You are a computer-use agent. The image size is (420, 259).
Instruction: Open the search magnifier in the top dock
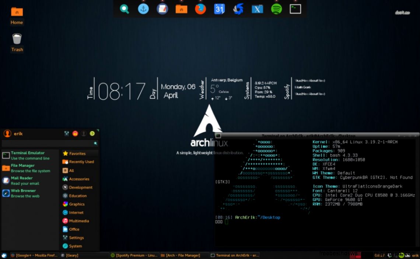(x=124, y=9)
